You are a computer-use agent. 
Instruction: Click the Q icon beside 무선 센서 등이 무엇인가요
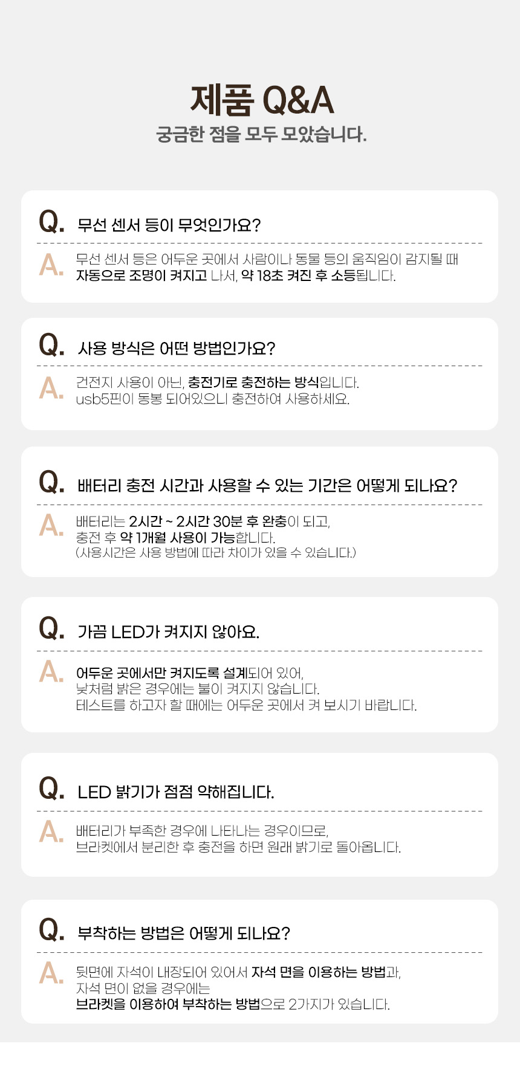pyautogui.click(x=51, y=222)
